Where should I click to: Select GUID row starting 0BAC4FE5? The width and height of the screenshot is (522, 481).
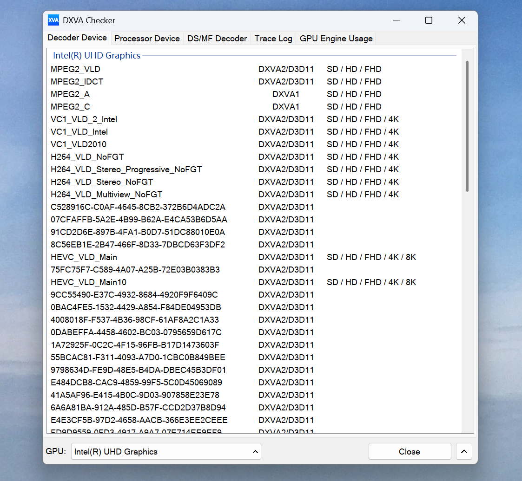(254, 307)
